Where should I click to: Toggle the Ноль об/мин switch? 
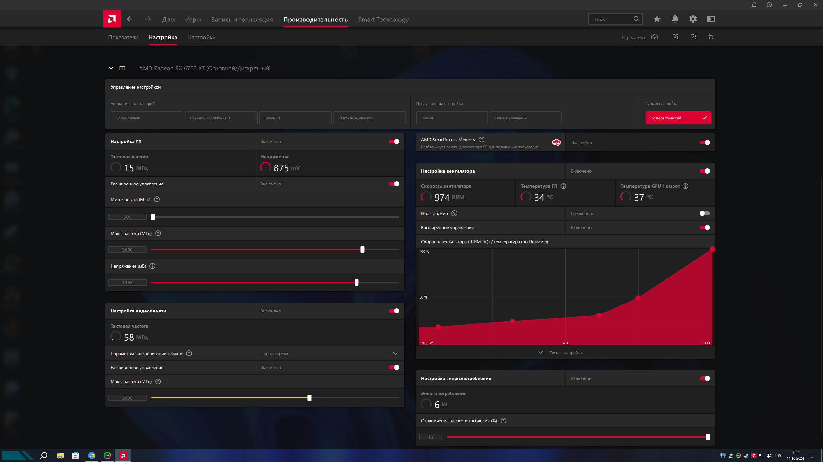pyautogui.click(x=704, y=213)
